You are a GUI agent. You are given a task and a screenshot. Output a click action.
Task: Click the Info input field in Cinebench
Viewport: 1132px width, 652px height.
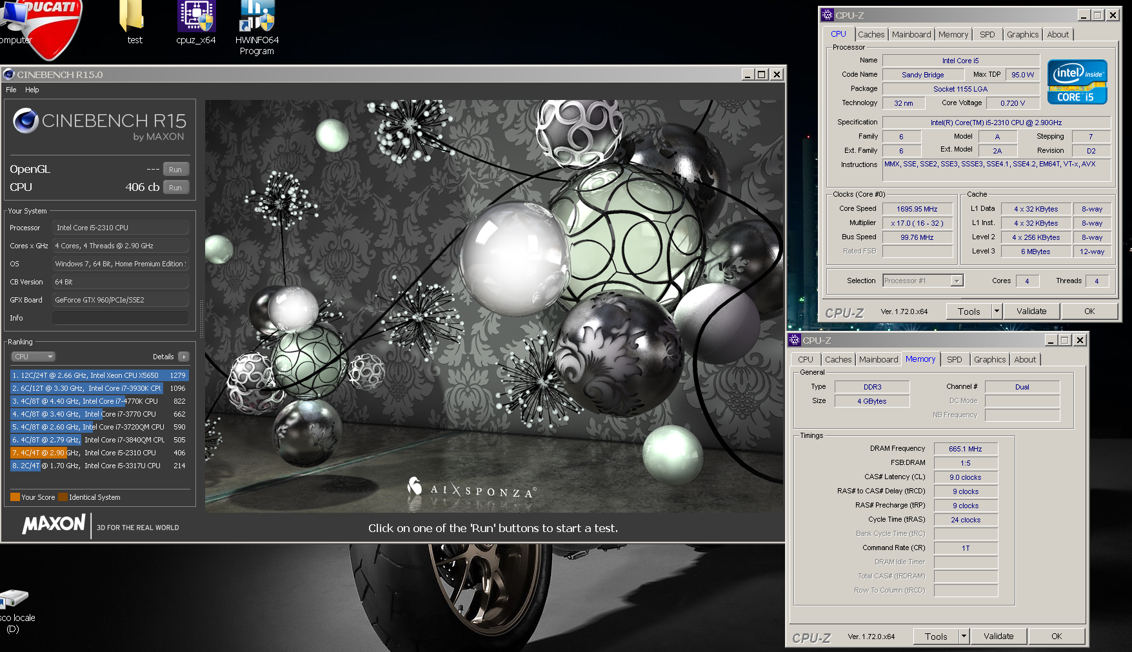tap(121, 318)
